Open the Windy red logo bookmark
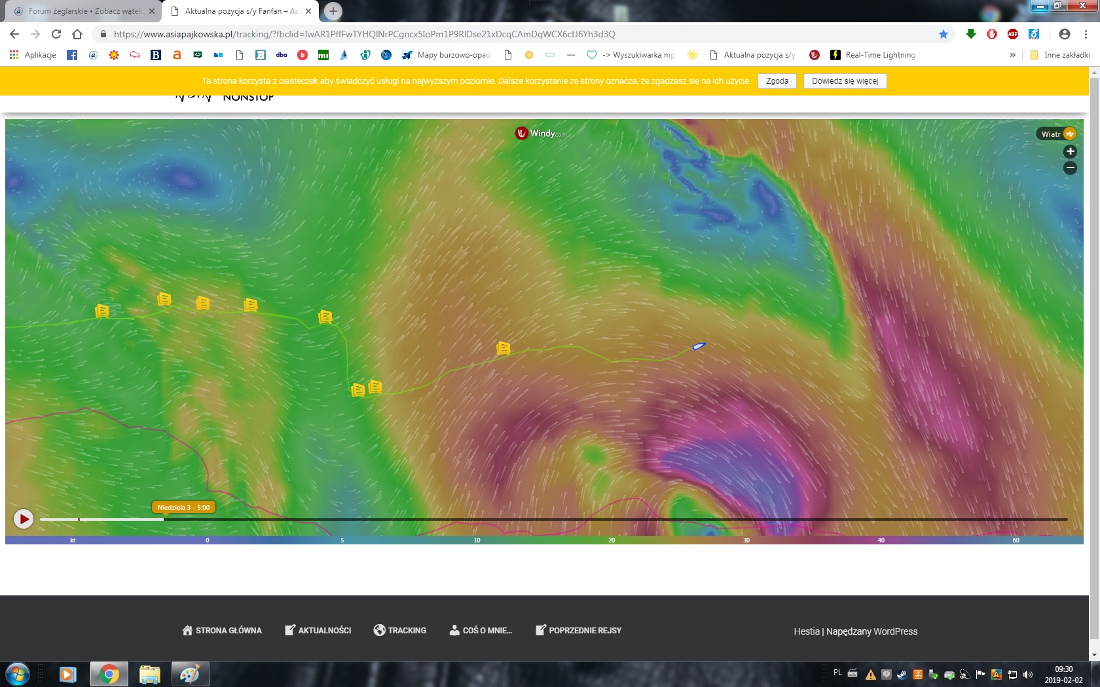 tap(815, 55)
